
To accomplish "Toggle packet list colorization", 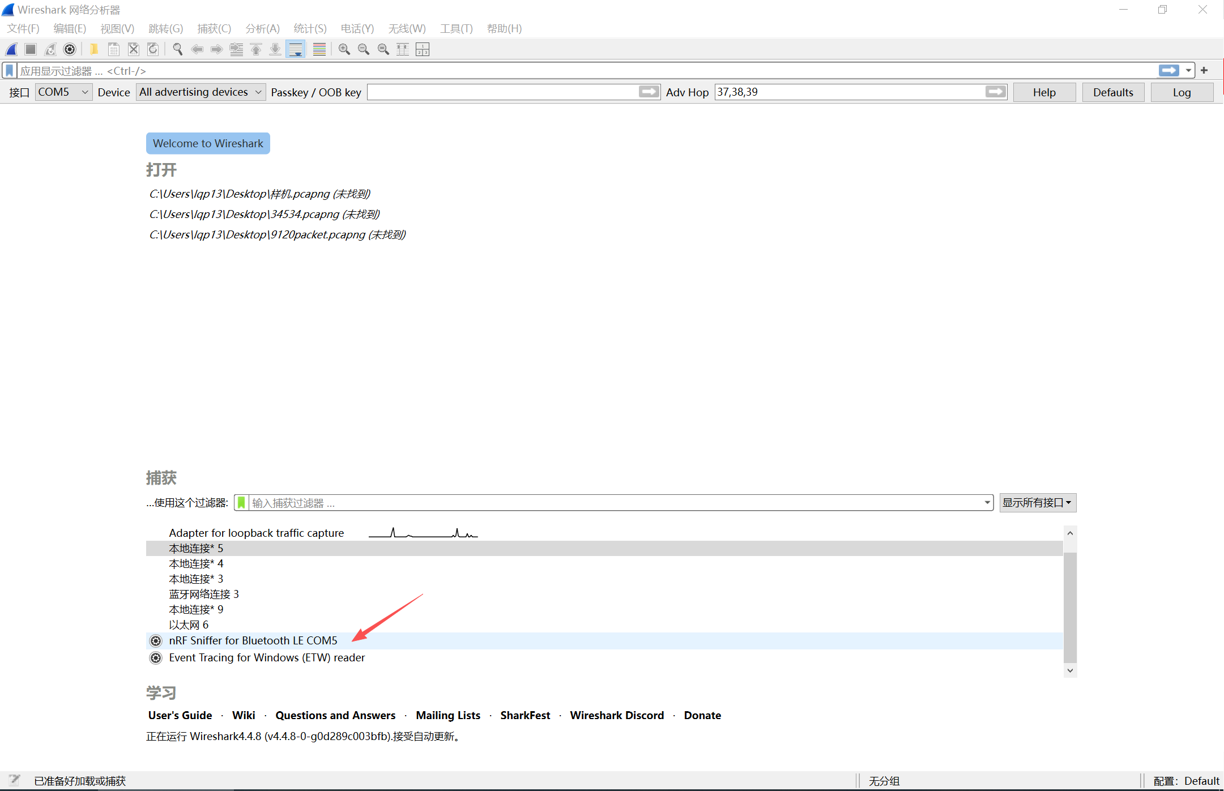I will [x=319, y=49].
